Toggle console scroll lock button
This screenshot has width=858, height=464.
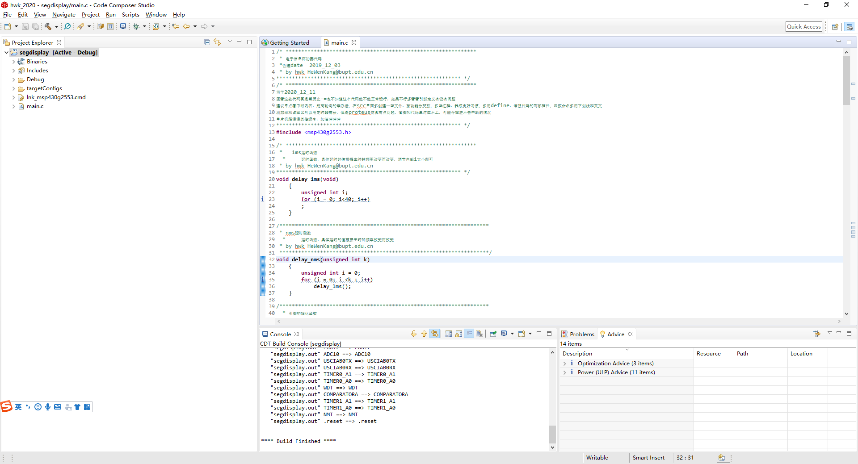459,334
